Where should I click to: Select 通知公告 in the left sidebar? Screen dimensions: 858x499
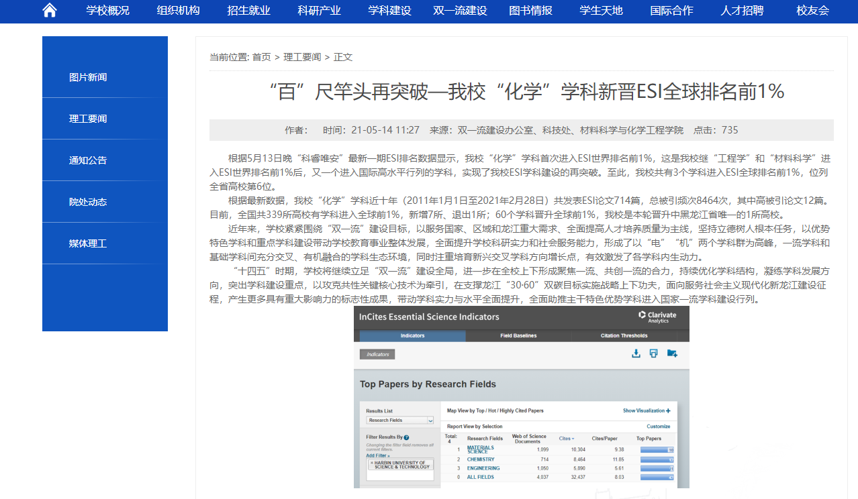(88, 160)
